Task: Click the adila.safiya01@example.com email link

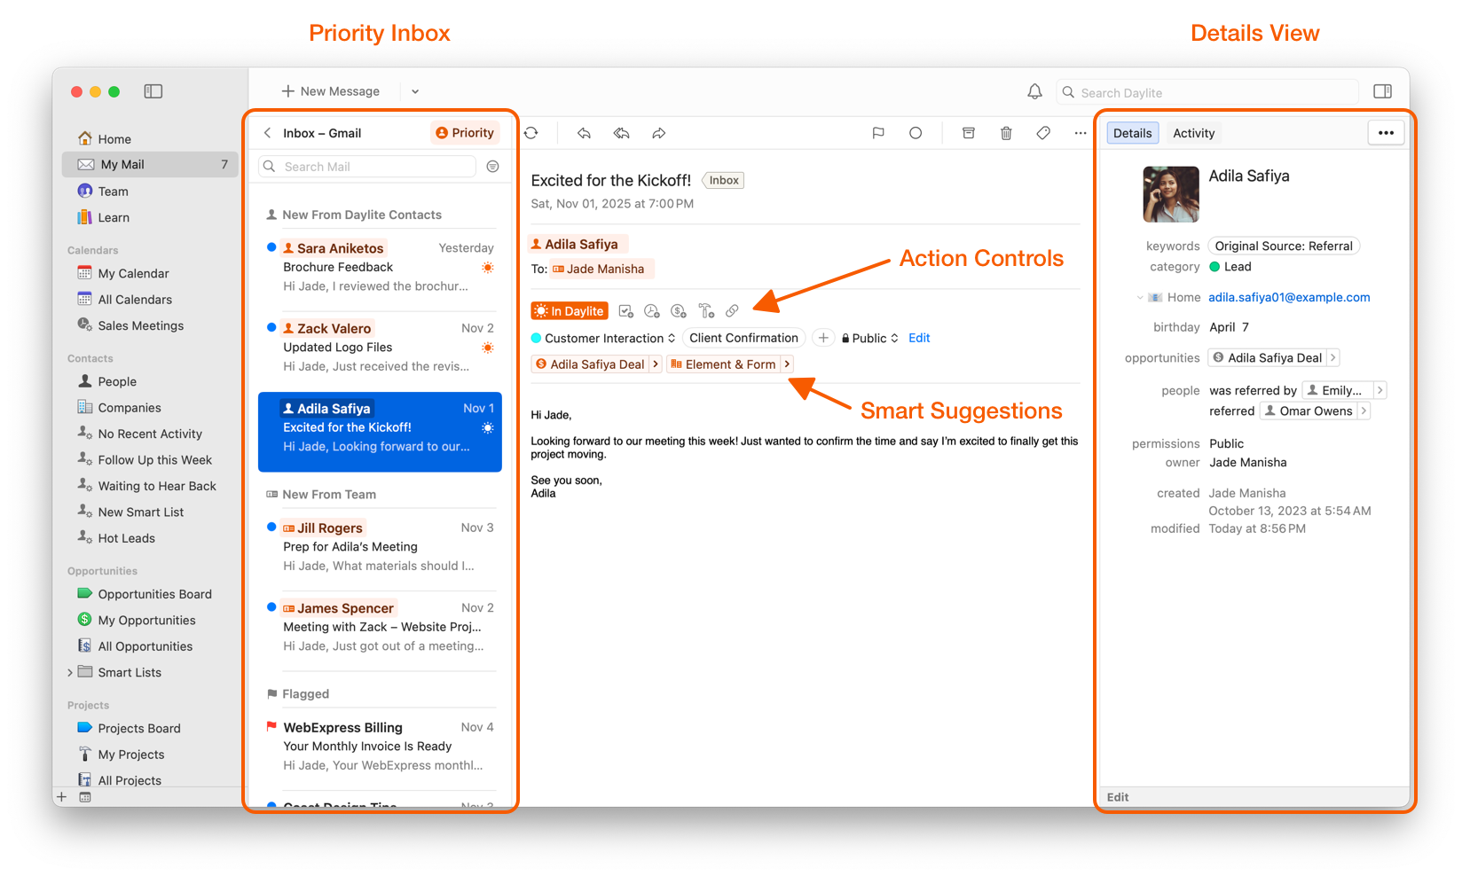Action: point(1288,298)
